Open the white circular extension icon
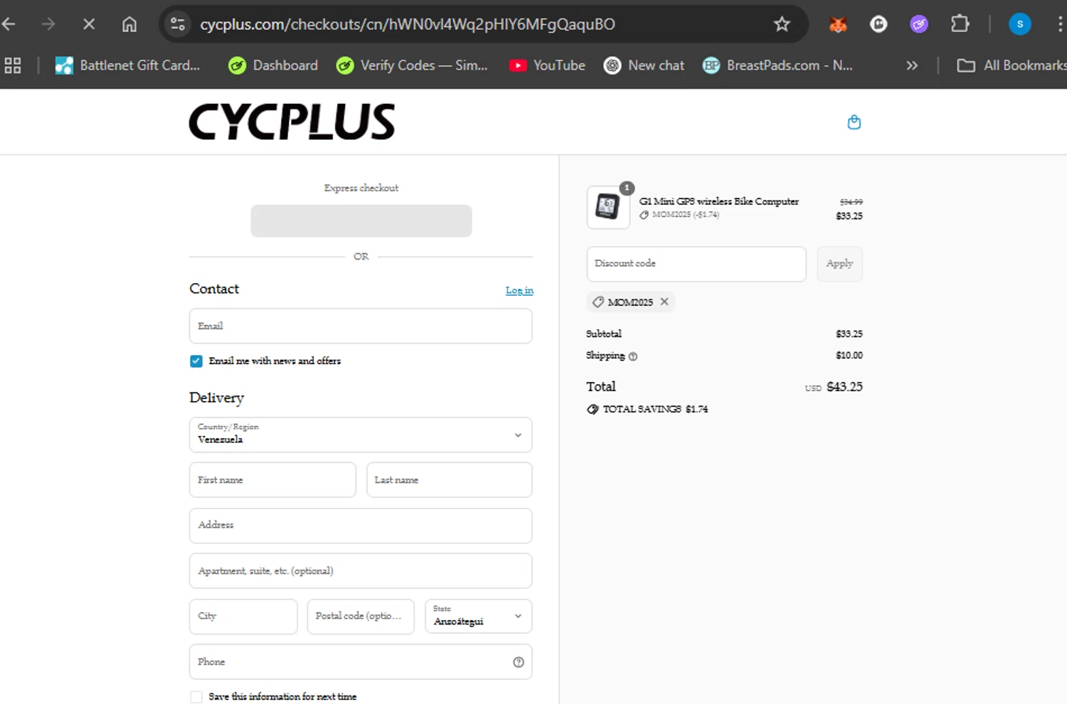Screen dimensions: 1067x704 878,24
